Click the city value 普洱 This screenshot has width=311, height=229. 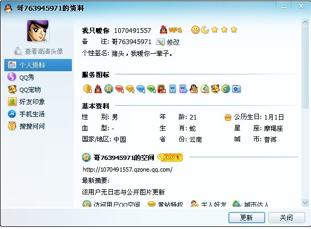click(270, 139)
